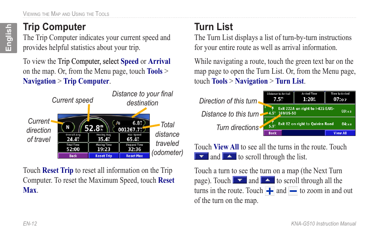
Task: Select the Exit 82 Quivira Road turn row
Action: click(309, 124)
